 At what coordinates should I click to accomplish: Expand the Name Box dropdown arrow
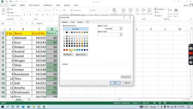click(x=14, y=24)
